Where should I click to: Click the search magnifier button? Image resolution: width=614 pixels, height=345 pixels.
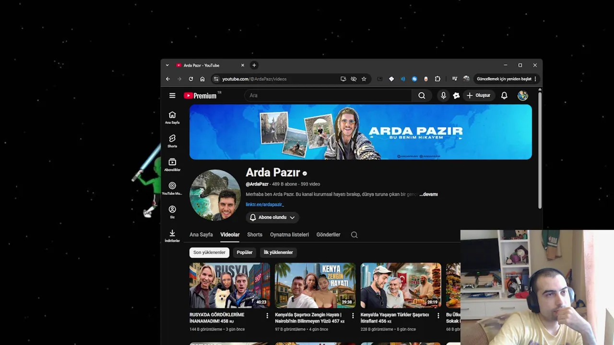pos(422,95)
